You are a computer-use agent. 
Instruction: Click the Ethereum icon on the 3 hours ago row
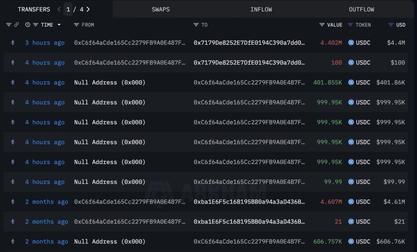(x=13, y=43)
